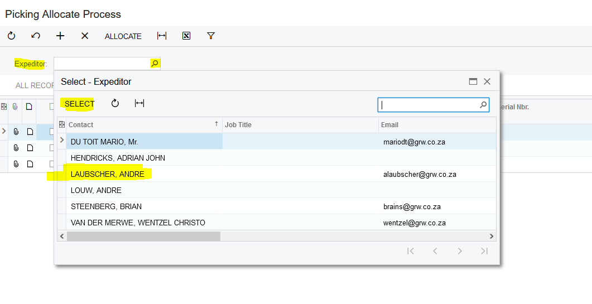The height and width of the screenshot is (304, 592).
Task: Delete the row using the X toolbar icon
Action: [85, 36]
